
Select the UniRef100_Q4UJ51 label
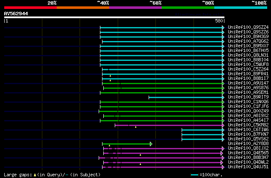(x=248, y=167)
